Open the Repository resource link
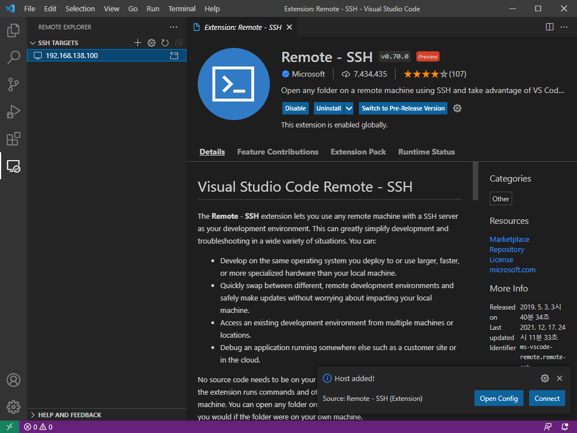 507,250
